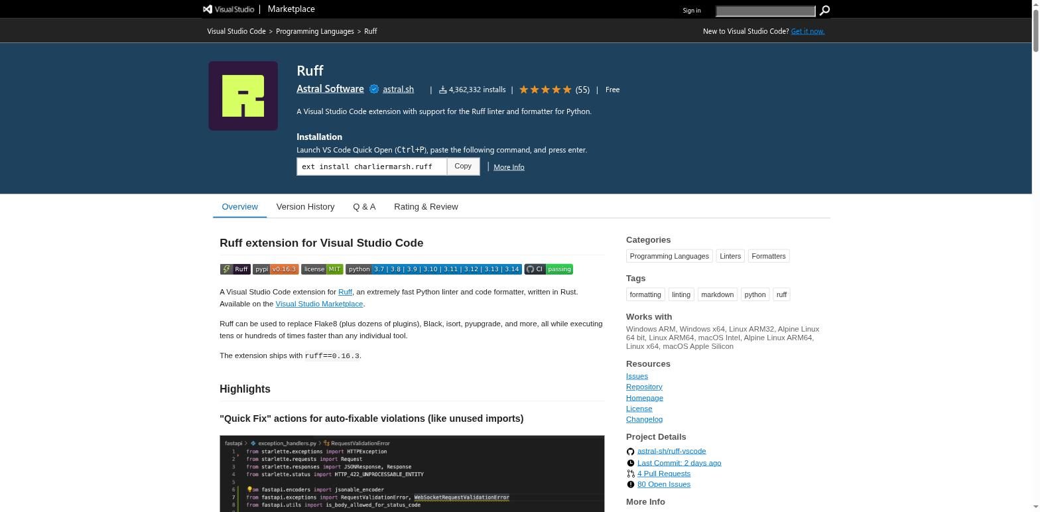Click the Visual Studio logo
The image size is (1040, 512).
coord(228,9)
